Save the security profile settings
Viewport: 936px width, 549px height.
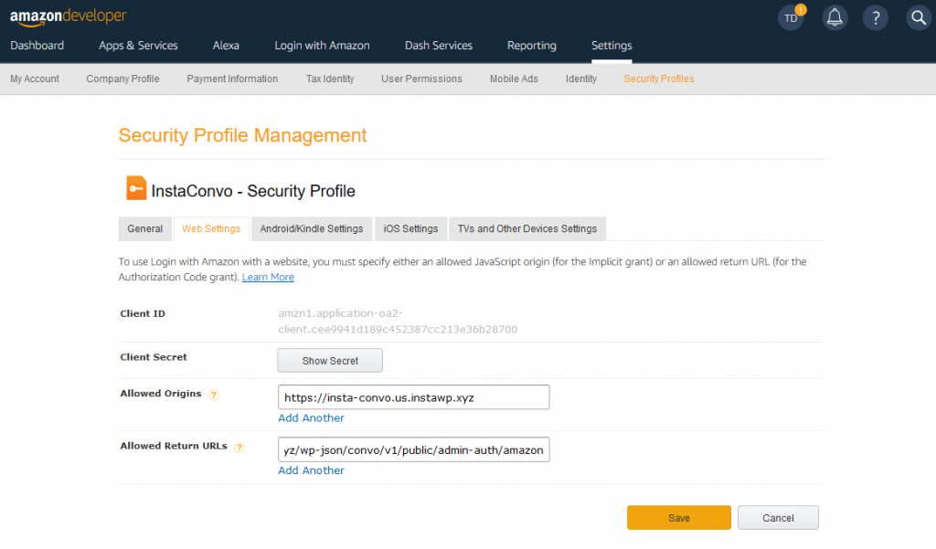(679, 517)
